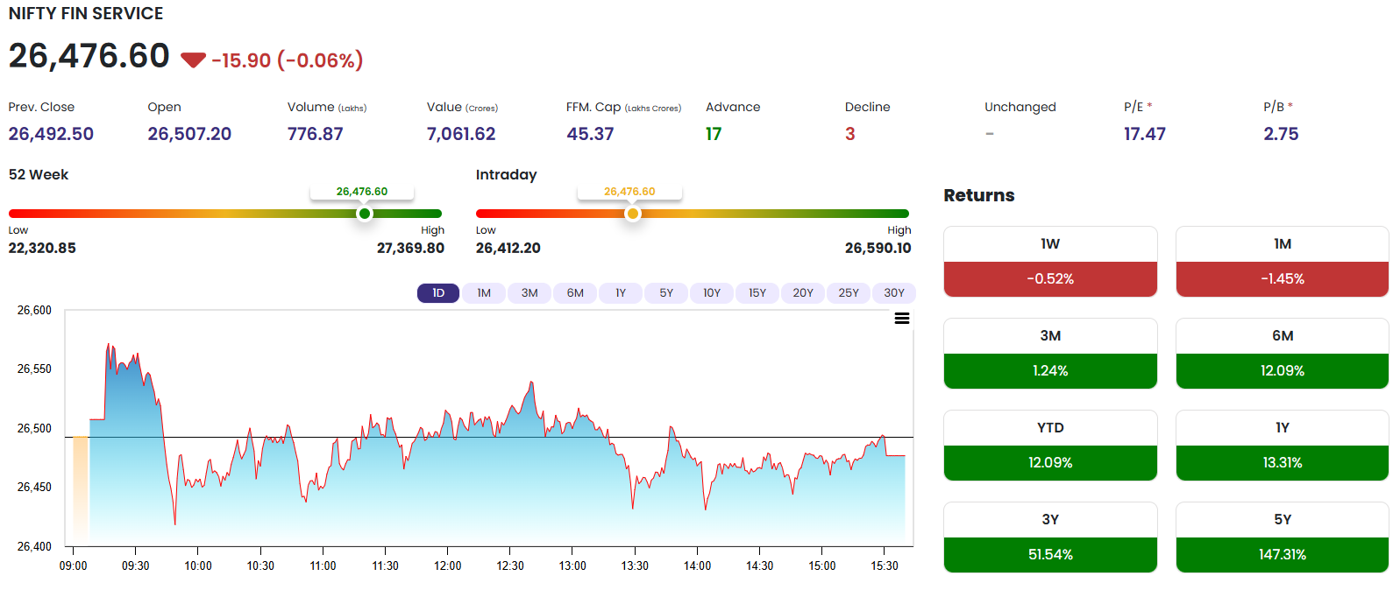Click FFM. Cap value 45.37
The height and width of the screenshot is (590, 1400).
[x=590, y=134]
